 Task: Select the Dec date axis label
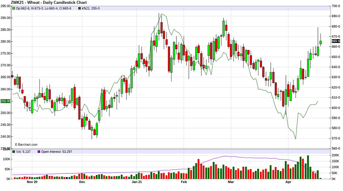[x=82, y=182]
